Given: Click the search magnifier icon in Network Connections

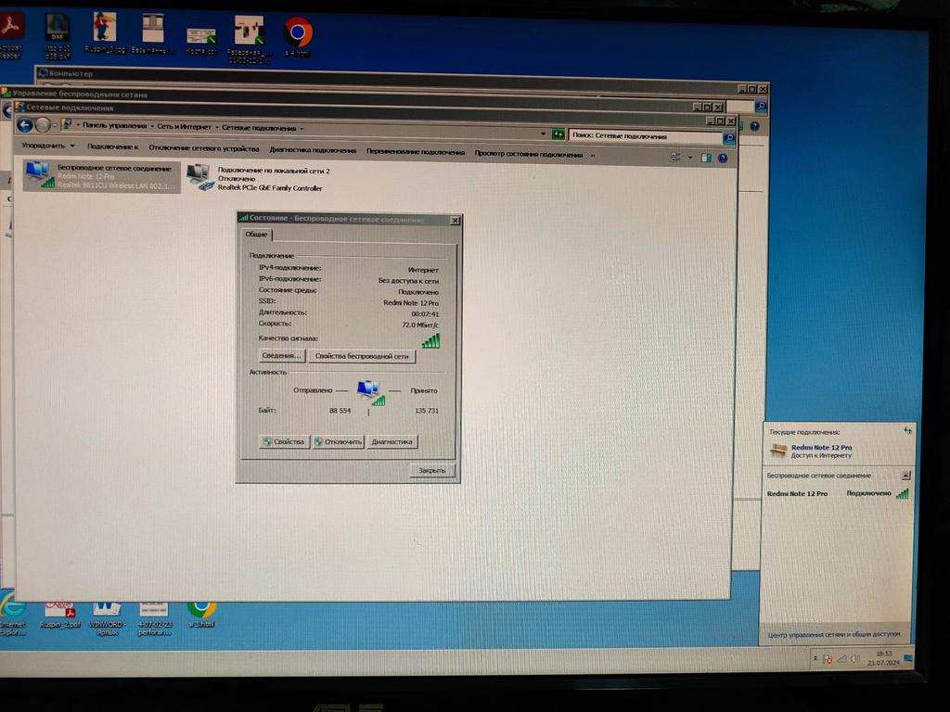Looking at the screenshot, I should tap(728, 138).
